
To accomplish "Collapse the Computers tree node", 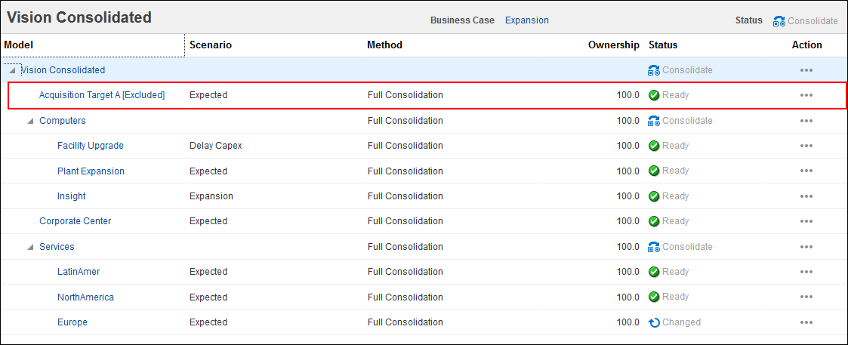I will [30, 121].
